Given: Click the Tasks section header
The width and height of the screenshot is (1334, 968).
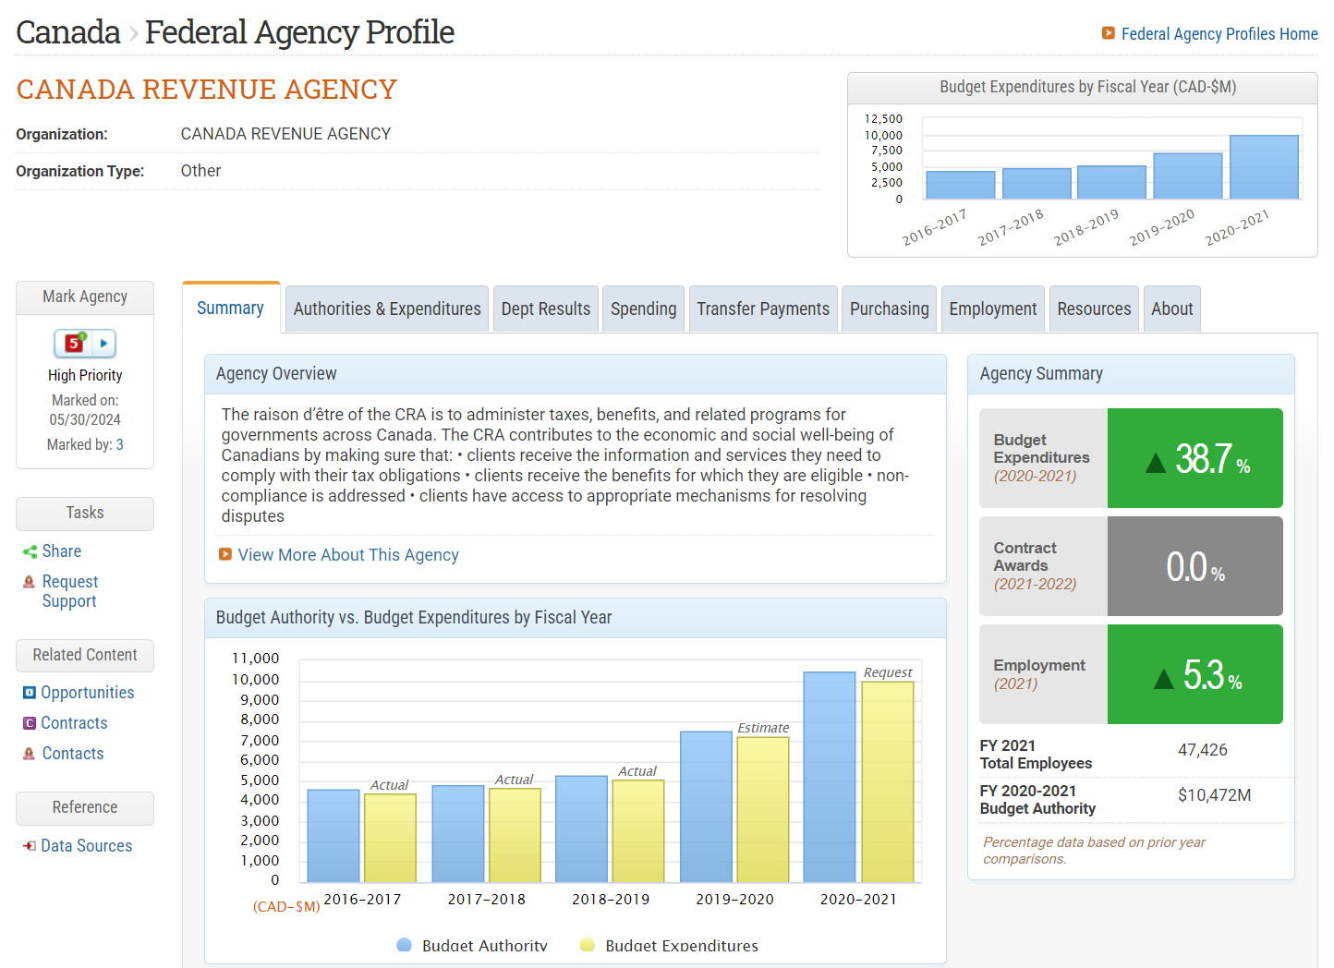Looking at the screenshot, I should (x=85, y=514).
